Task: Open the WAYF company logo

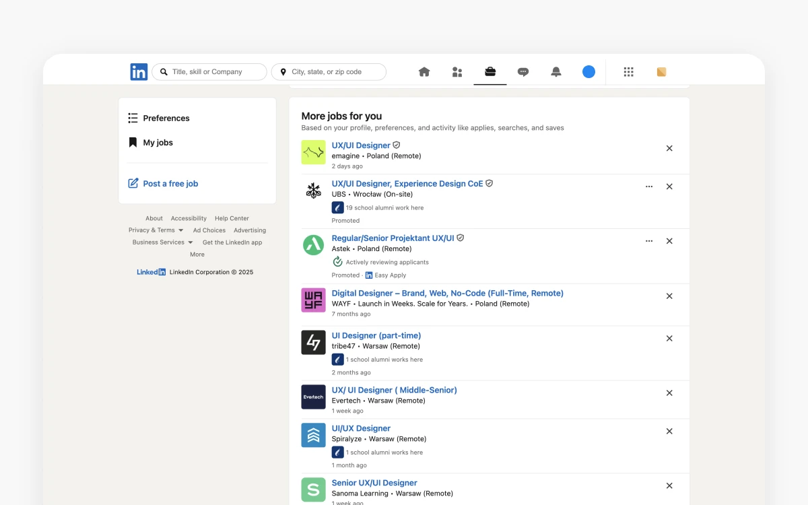Action: (x=313, y=300)
